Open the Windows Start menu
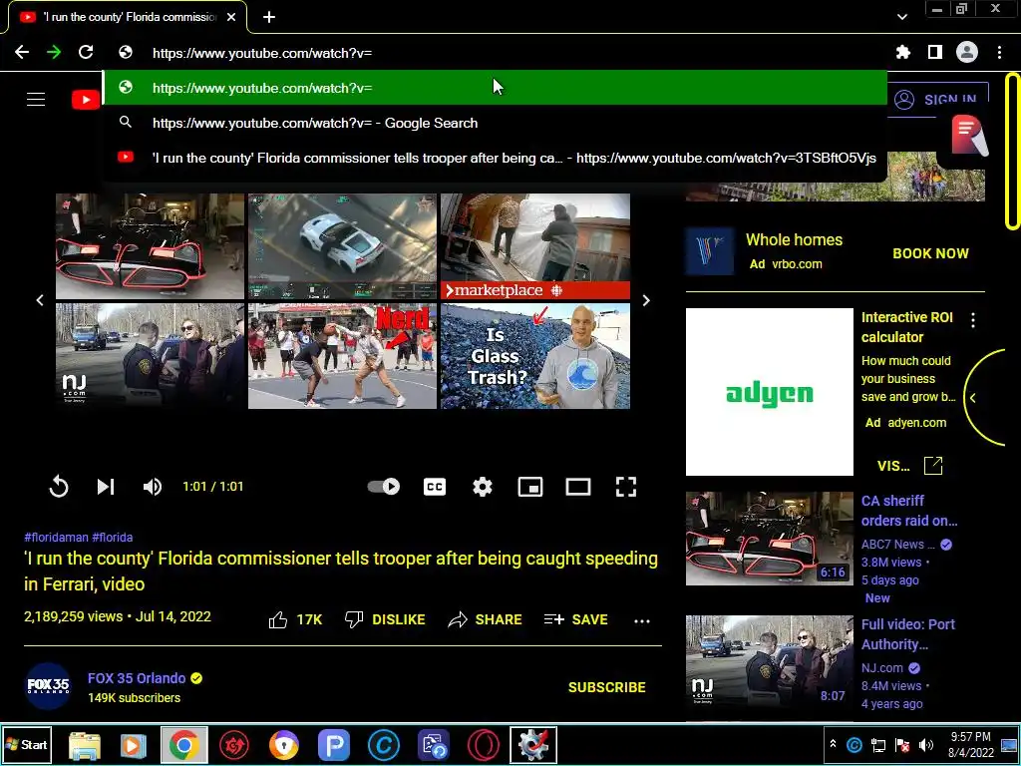The width and height of the screenshot is (1021, 766). click(x=26, y=744)
